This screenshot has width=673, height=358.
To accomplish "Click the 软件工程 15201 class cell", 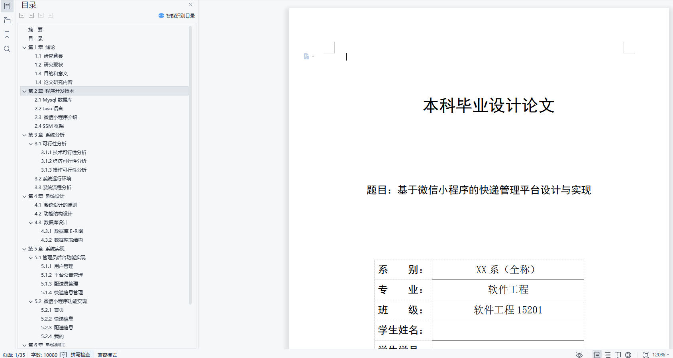I will click(508, 310).
